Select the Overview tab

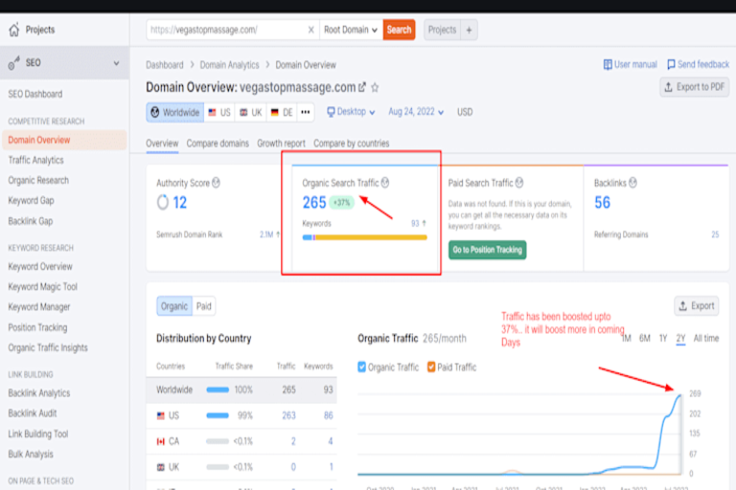click(162, 144)
